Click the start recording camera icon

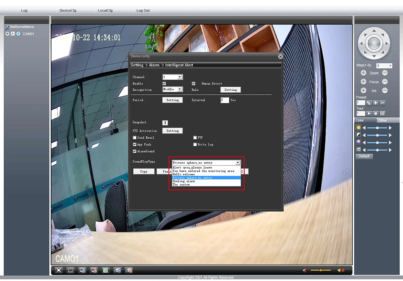pos(117,270)
